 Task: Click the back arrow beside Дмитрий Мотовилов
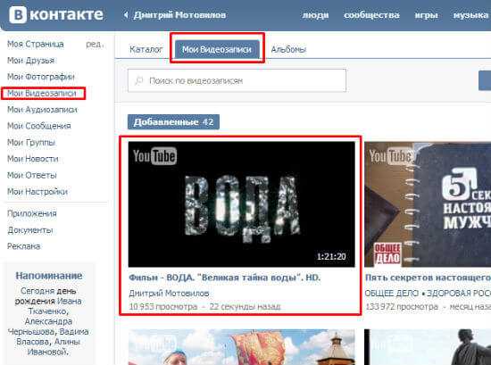126,14
